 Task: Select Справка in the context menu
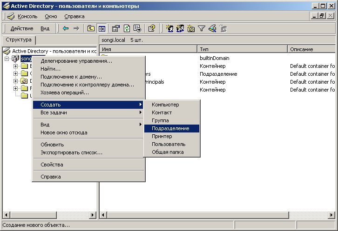pyautogui.click(x=88, y=177)
